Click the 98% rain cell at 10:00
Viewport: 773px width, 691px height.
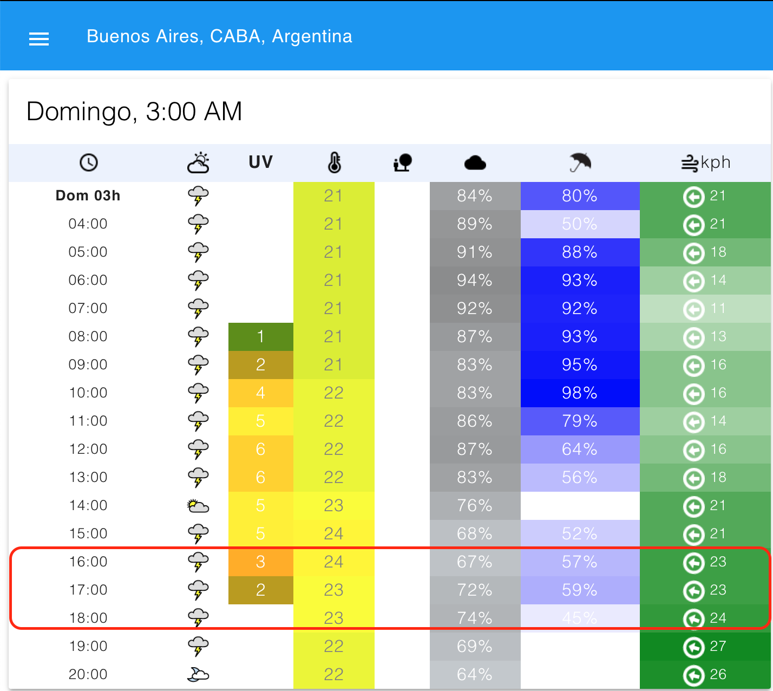(x=580, y=393)
